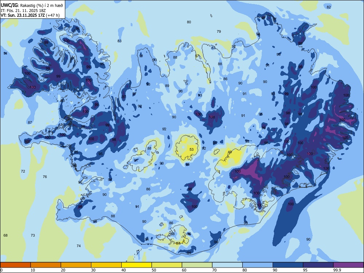Click the title 'UWC/IG: Rakastig (%) í 2 m hæð'
Screen dimensions: 364x273
point(32,5)
